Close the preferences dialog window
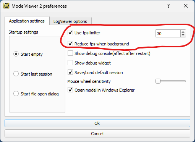 [x=186, y=6]
